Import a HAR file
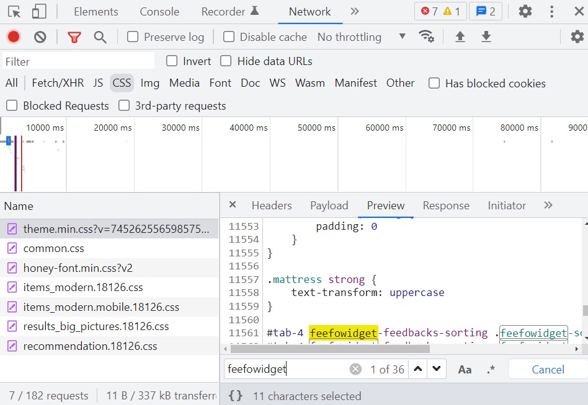This screenshot has height=405, width=588. 460,37
